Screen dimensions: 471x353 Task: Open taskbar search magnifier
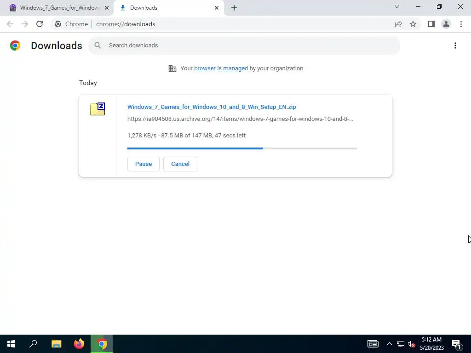pyautogui.click(x=33, y=344)
